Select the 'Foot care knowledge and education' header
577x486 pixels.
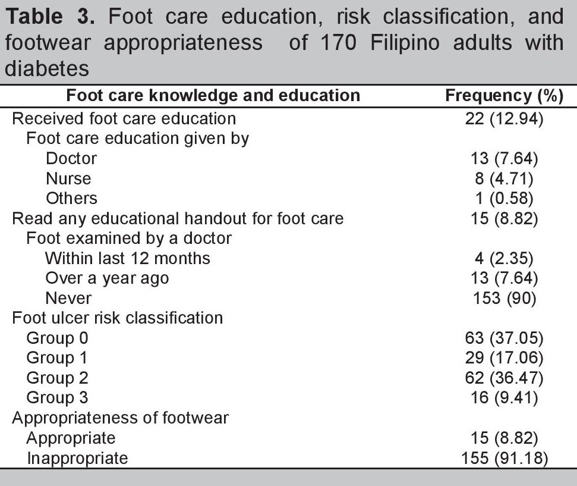pyautogui.click(x=213, y=96)
